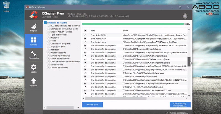The width and height of the screenshot is (221, 114).
Task: Click the 100% scan progress bar
Action: coord(133,24)
